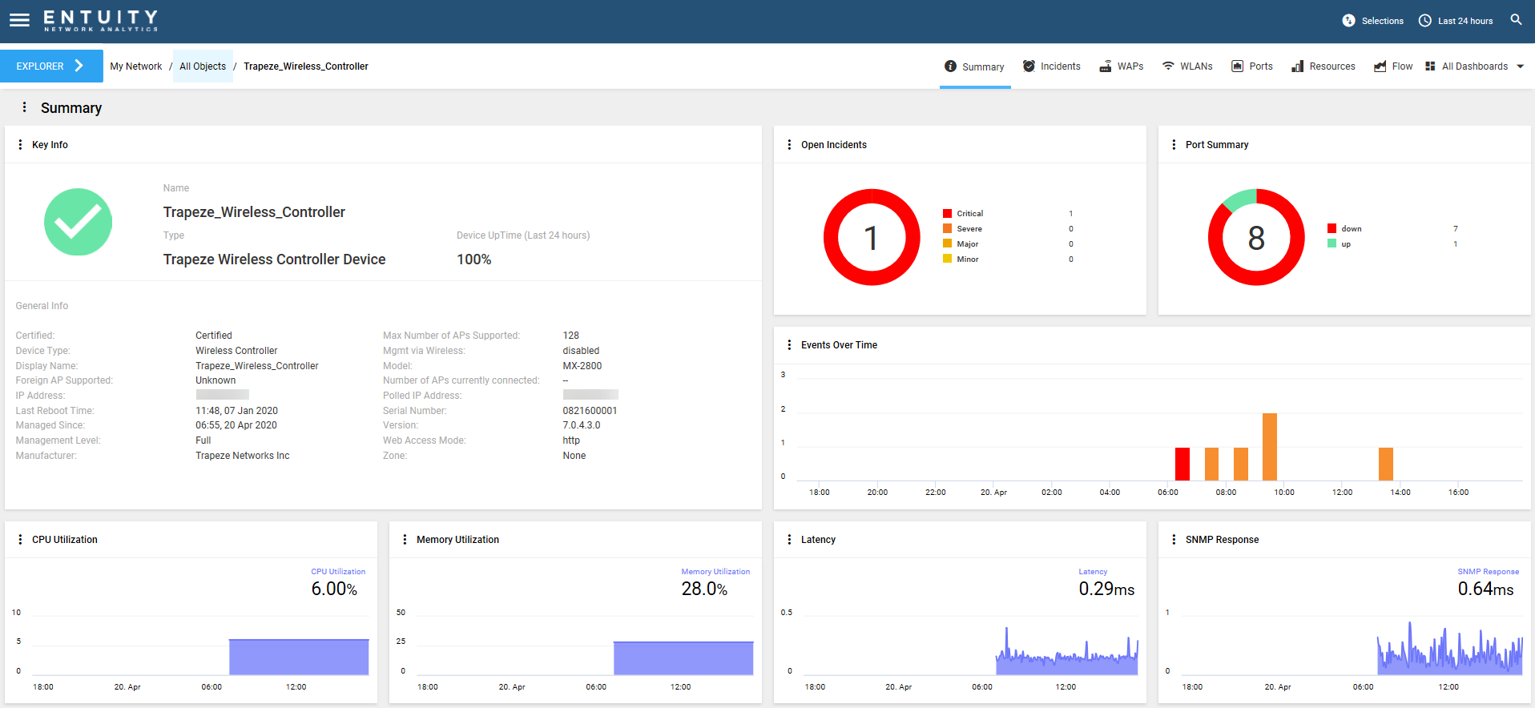Open the Summary section kebab menu
Screen dimensions: 1535x708
[24, 107]
